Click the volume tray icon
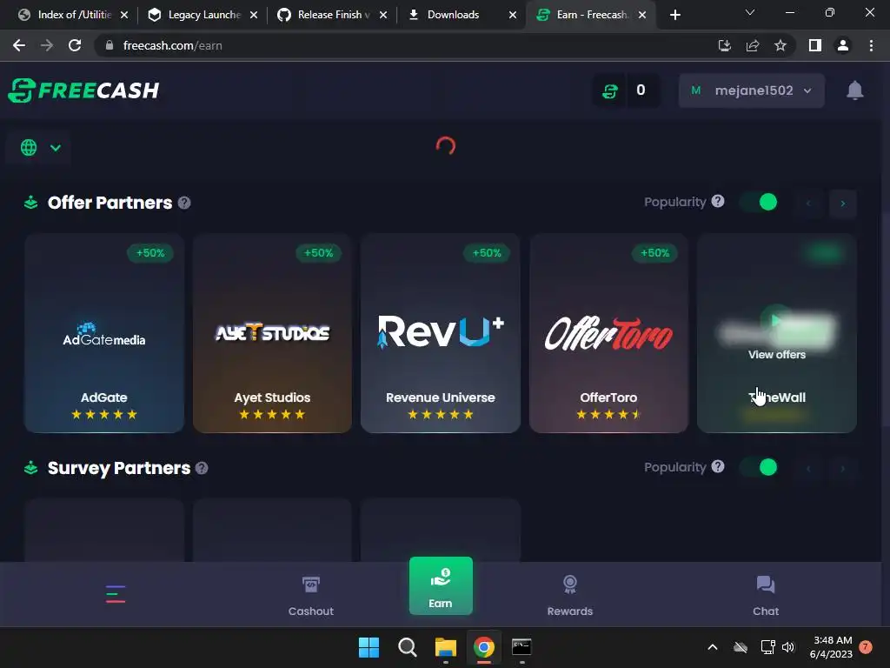890x668 pixels. point(788,647)
